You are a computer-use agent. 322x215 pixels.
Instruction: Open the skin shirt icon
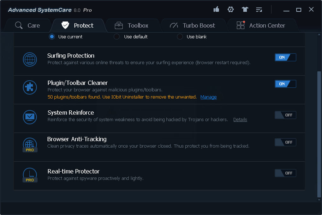click(245, 9)
